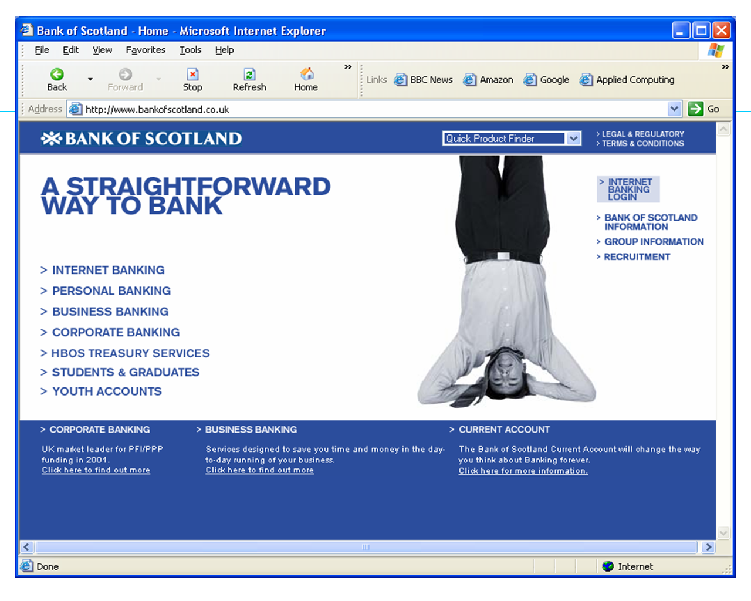Open the Edit menu
The image size is (751, 601).
70,50
